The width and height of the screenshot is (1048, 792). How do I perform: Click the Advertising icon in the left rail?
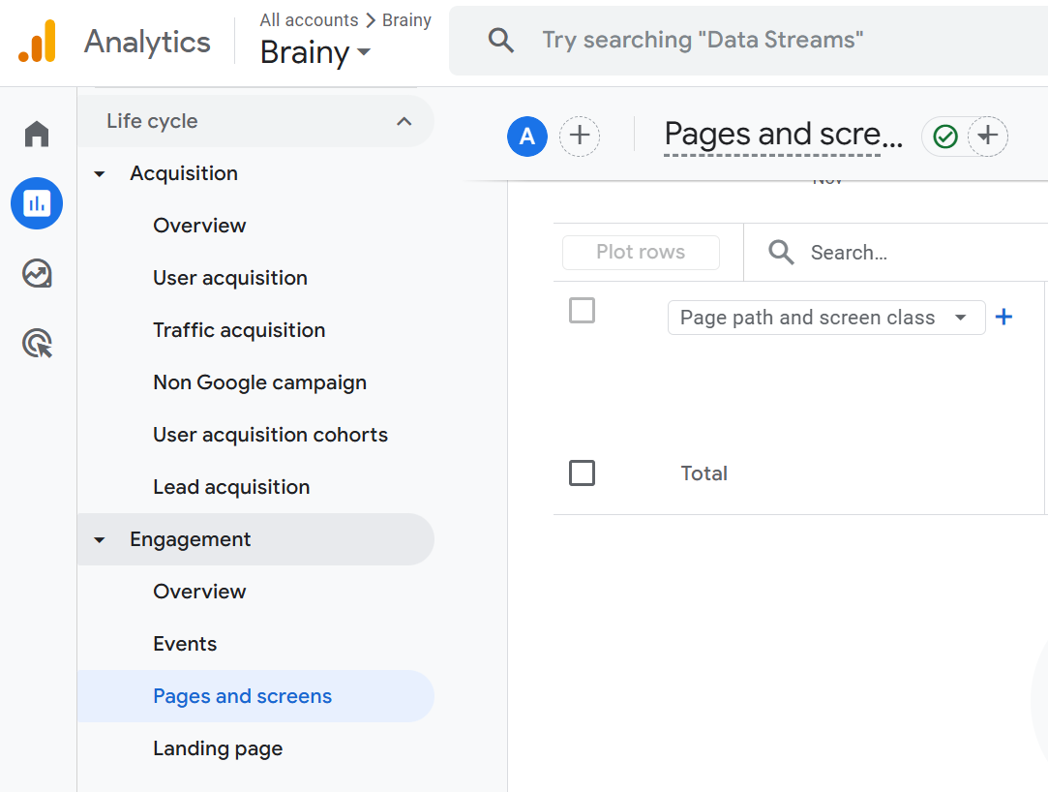coord(36,343)
